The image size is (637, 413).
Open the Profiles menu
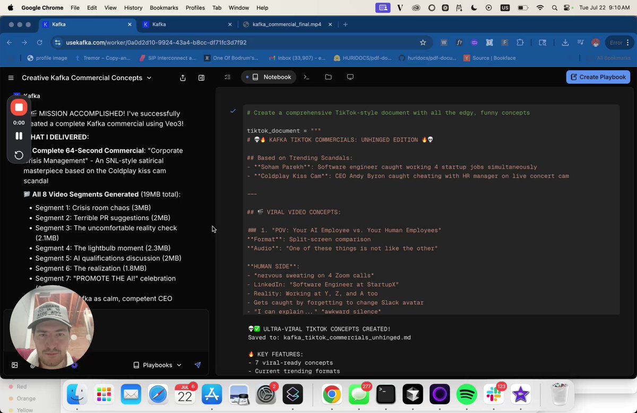(x=195, y=8)
